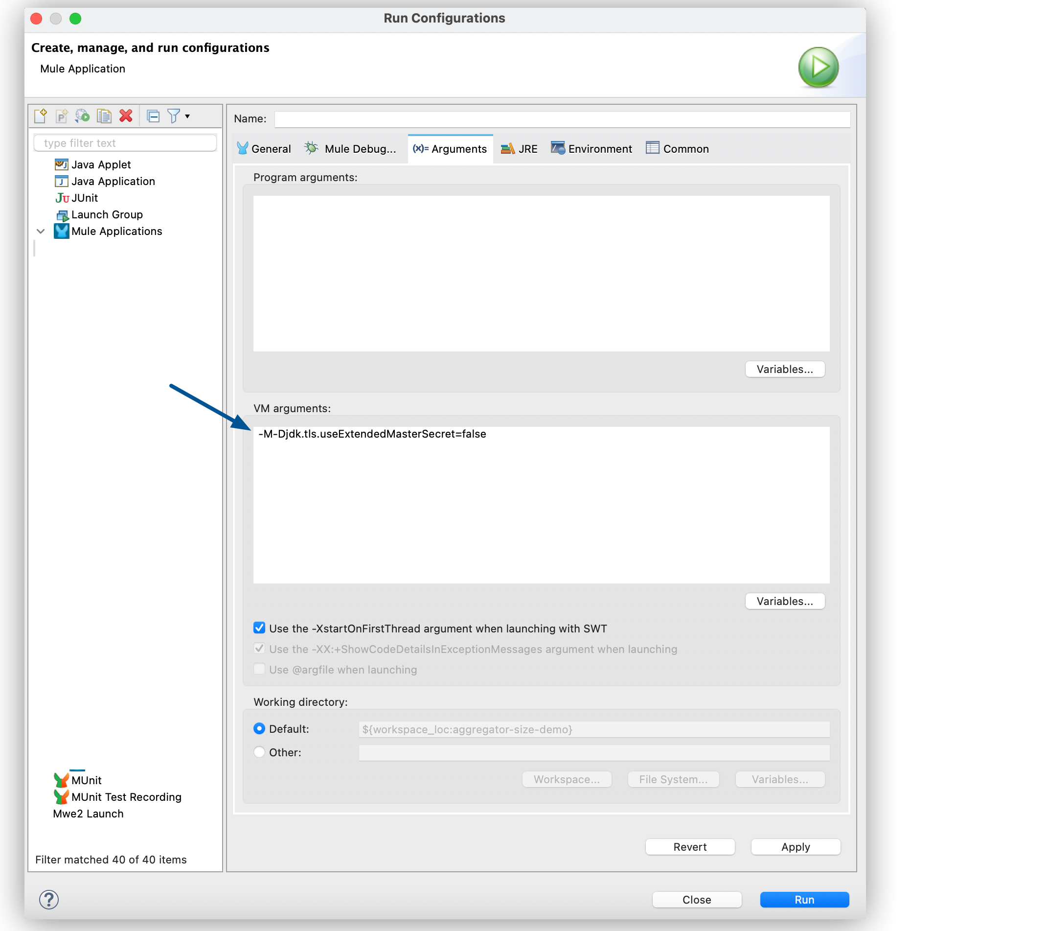Viewport: 1048px width, 931px height.
Task: Collapse the Mule Applications tree node
Action: [41, 231]
